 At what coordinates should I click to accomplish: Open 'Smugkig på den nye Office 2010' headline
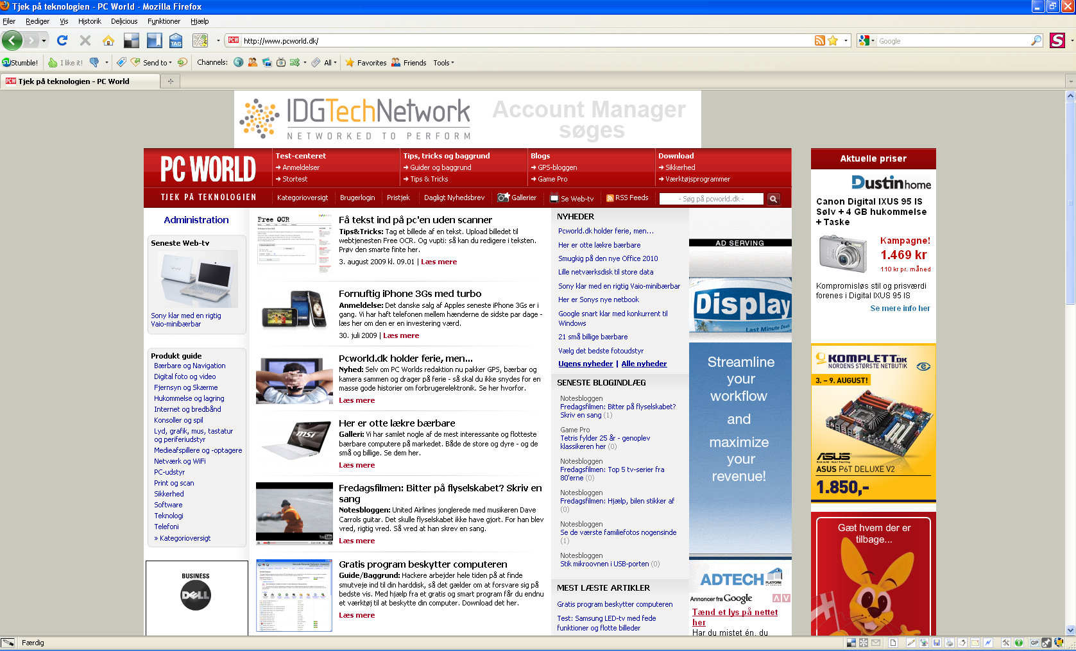click(608, 258)
